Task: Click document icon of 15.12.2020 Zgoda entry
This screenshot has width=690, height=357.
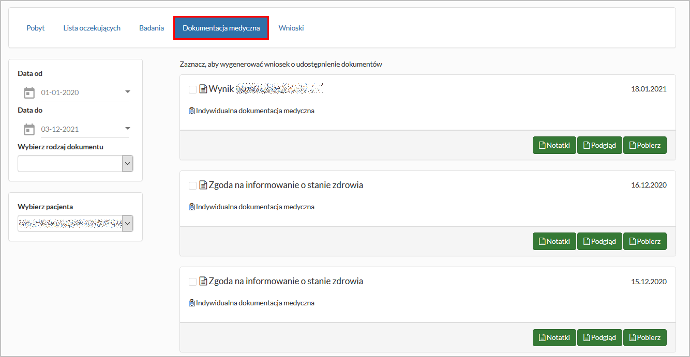Action: pyautogui.click(x=203, y=282)
